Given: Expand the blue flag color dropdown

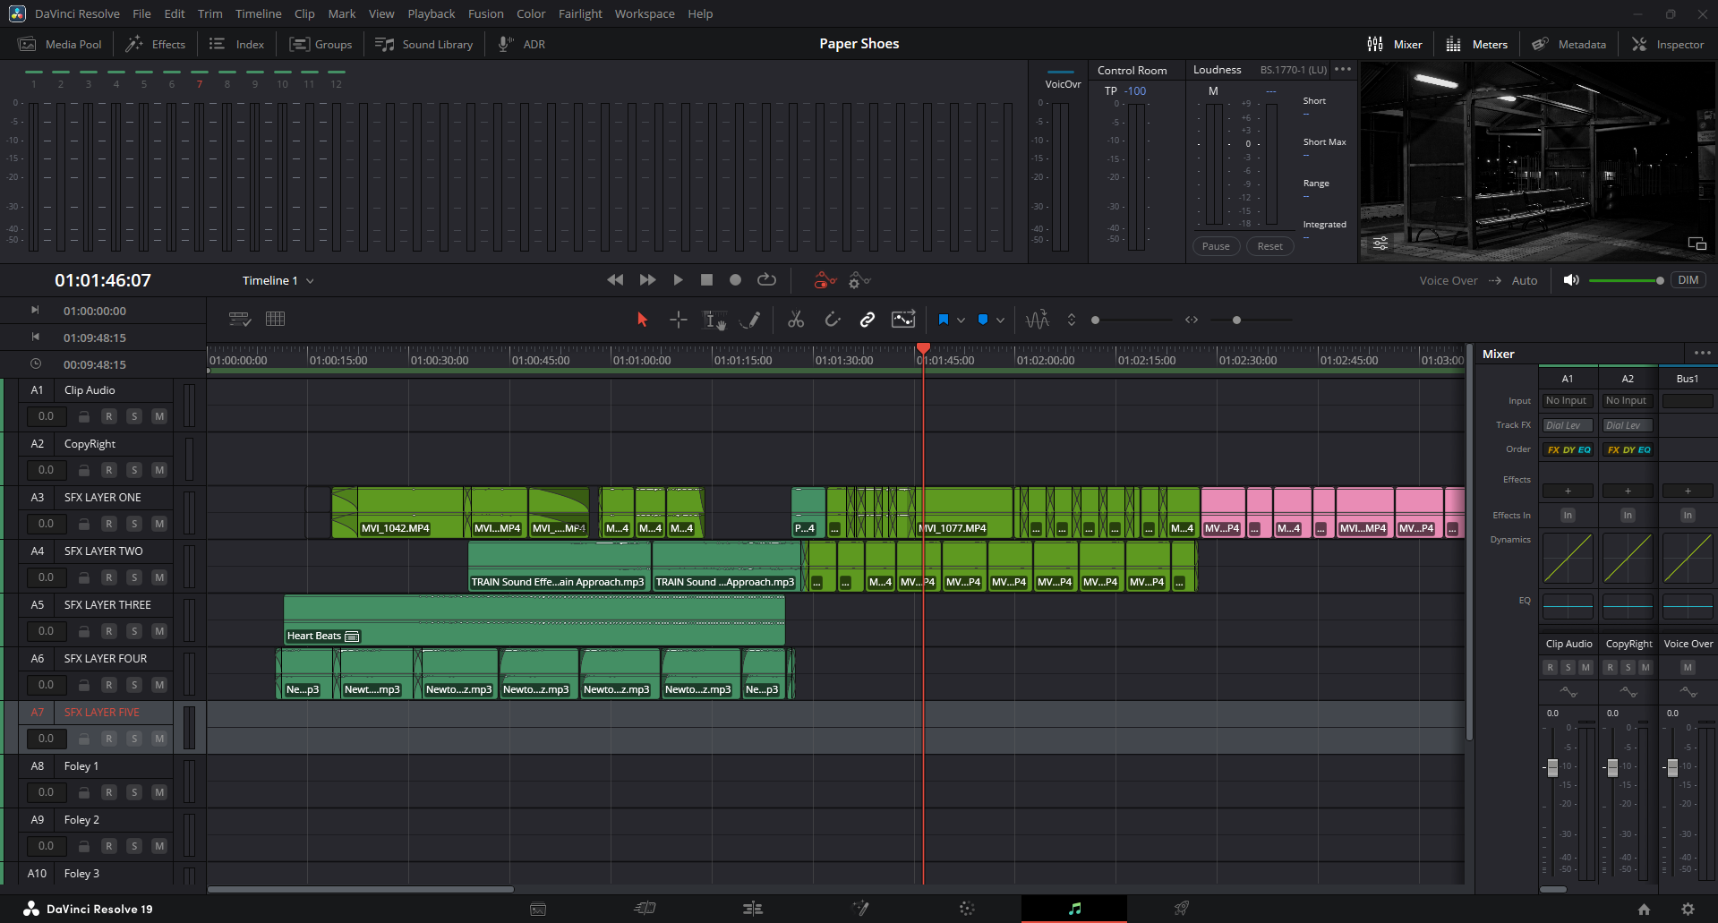Looking at the screenshot, I should [961, 320].
